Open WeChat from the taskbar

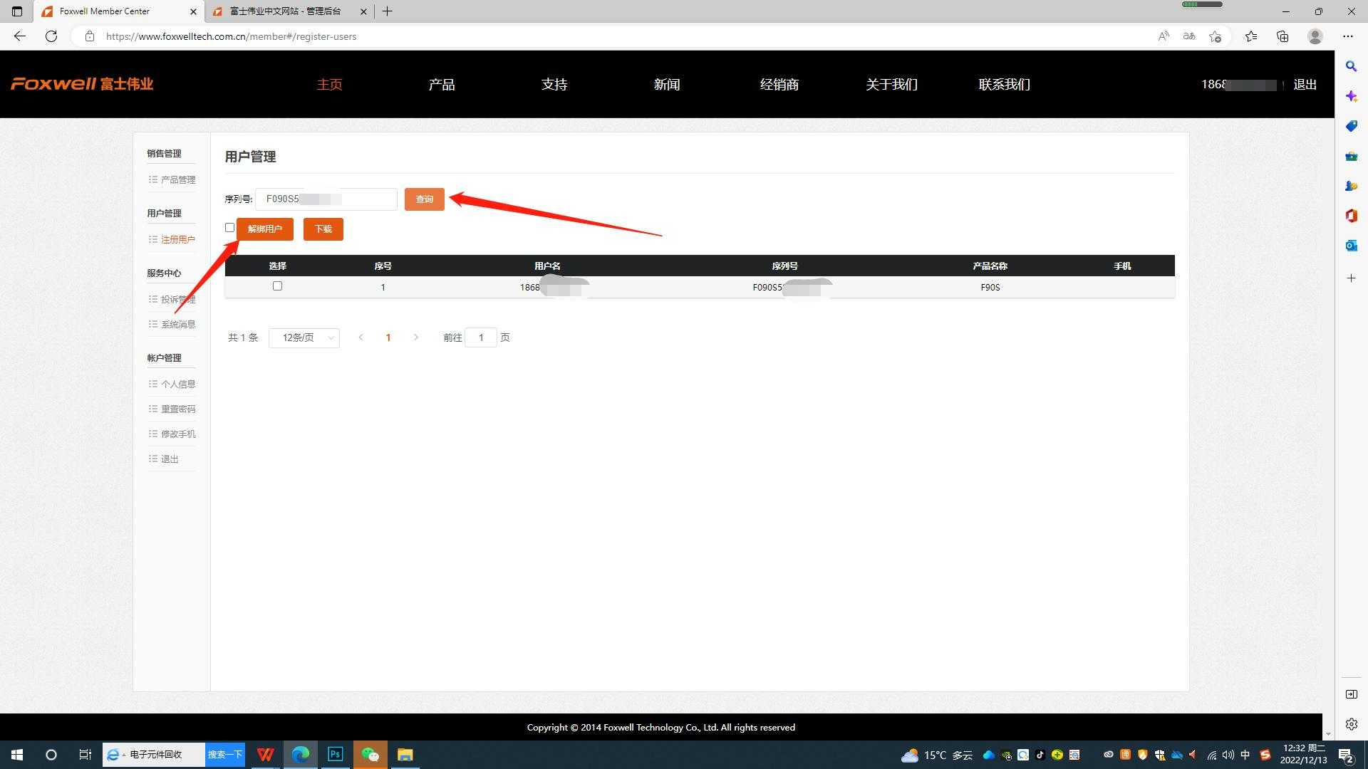[x=370, y=755]
